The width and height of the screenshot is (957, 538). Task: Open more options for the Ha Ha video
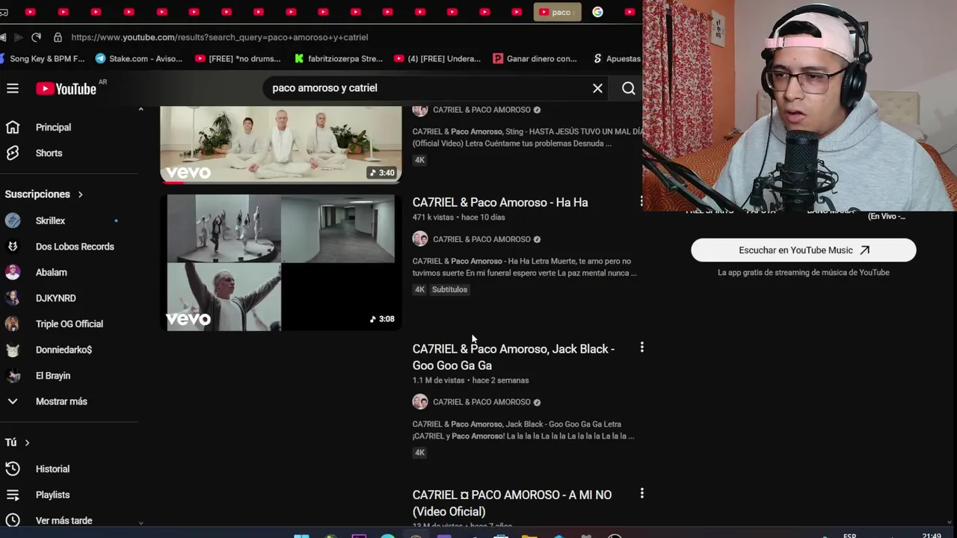tap(641, 201)
